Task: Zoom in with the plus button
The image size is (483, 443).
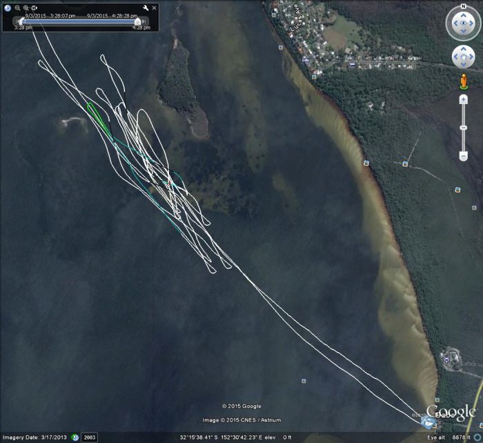Action: (x=463, y=99)
